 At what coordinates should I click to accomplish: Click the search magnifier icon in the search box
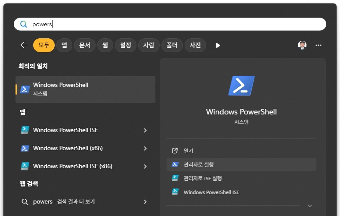click(23, 24)
